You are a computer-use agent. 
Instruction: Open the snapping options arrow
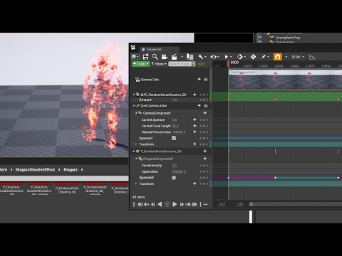click(x=286, y=57)
